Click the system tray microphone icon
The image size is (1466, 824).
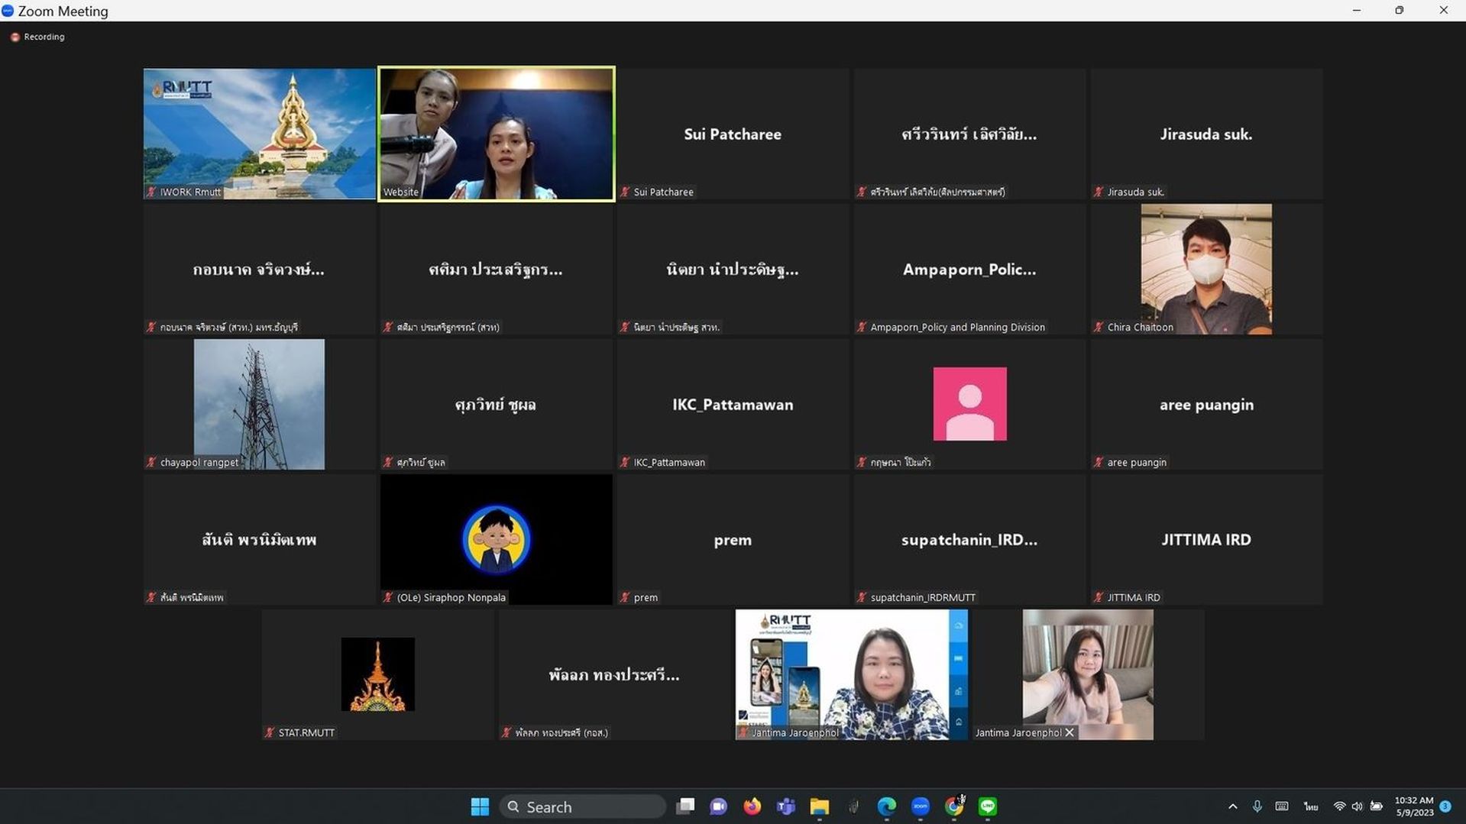coord(1257,806)
